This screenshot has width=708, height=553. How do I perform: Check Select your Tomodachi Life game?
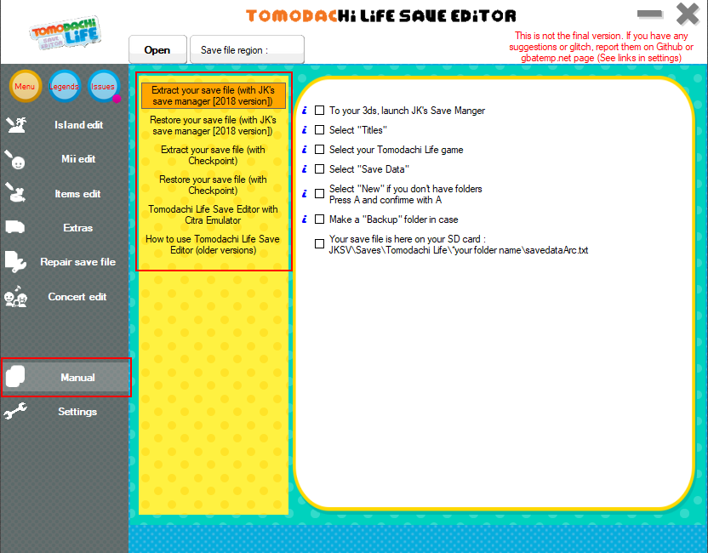pyautogui.click(x=319, y=150)
